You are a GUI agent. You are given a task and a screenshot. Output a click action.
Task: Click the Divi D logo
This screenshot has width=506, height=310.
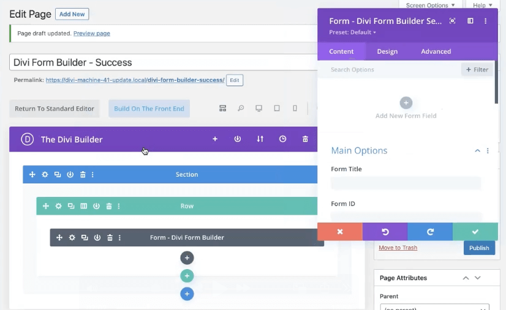click(x=28, y=139)
